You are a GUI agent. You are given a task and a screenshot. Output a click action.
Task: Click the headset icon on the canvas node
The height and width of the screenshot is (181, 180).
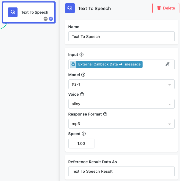13,12
